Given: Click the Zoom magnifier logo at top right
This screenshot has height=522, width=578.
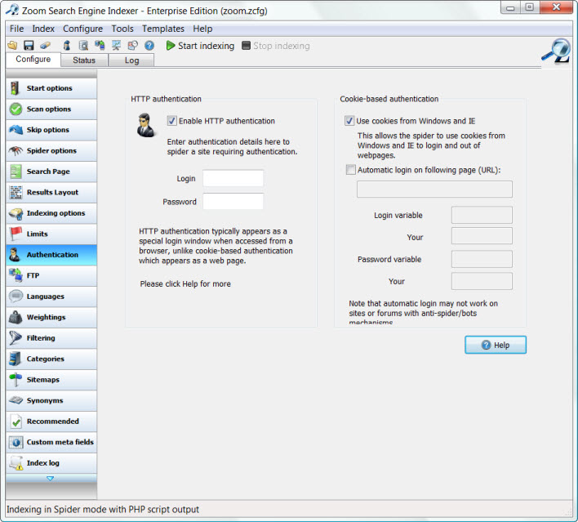Looking at the screenshot, I should pos(556,51).
